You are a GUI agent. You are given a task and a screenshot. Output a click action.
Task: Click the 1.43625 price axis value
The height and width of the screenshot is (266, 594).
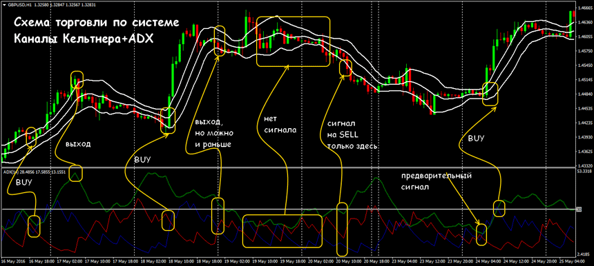(x=585, y=152)
